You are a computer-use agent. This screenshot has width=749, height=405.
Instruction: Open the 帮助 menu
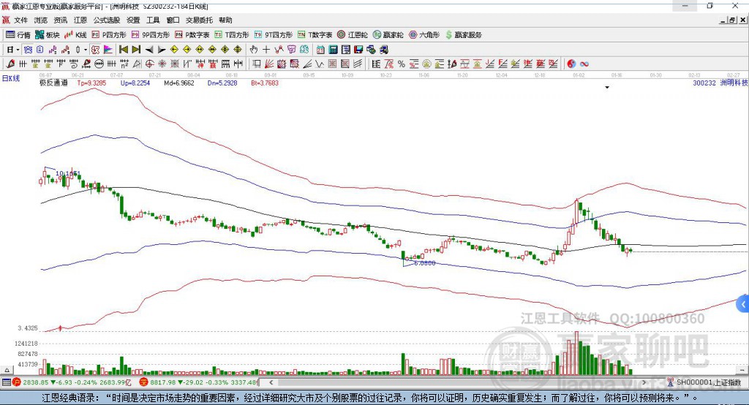pos(225,20)
